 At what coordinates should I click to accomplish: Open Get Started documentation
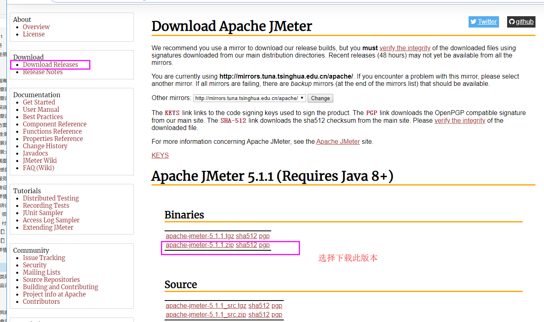39,102
